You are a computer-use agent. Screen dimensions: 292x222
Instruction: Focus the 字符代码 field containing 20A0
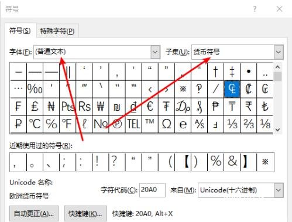(152, 190)
